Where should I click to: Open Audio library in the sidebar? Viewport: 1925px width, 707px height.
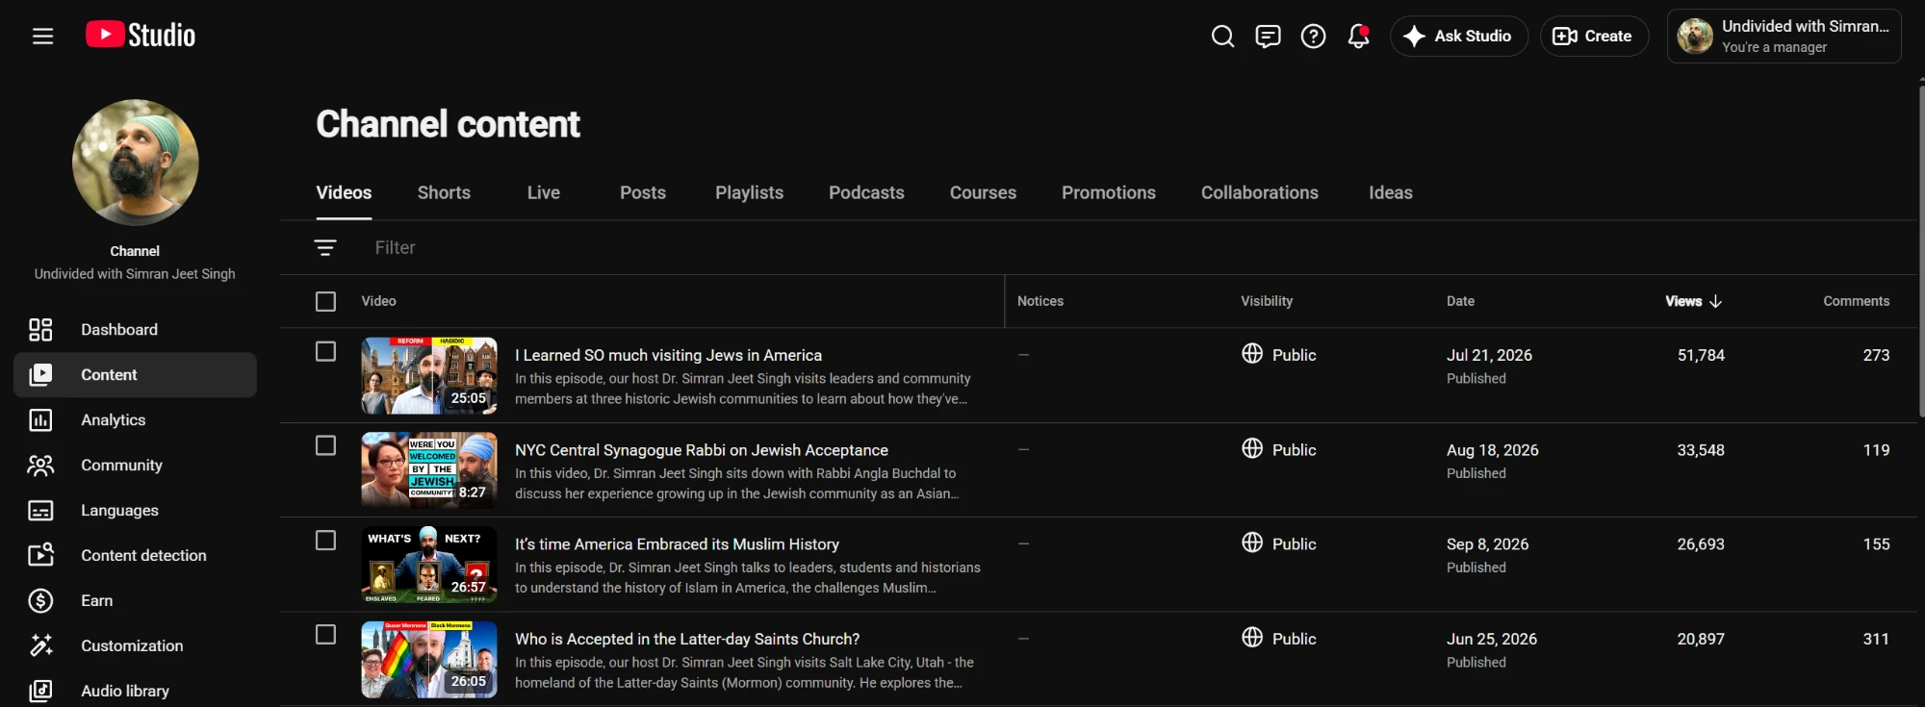[135, 692]
